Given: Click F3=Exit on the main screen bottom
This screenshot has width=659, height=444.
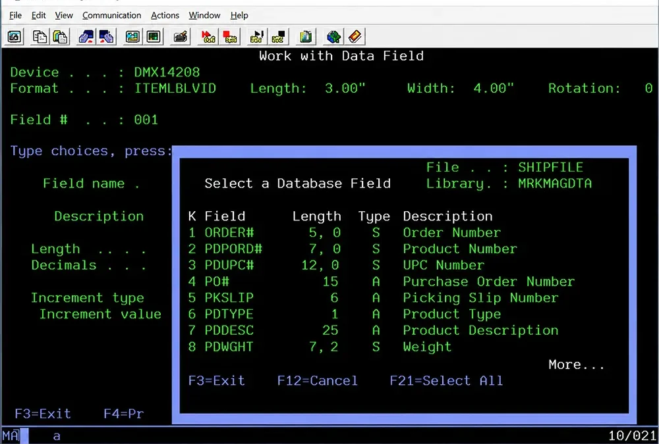Looking at the screenshot, I should pos(43,414).
